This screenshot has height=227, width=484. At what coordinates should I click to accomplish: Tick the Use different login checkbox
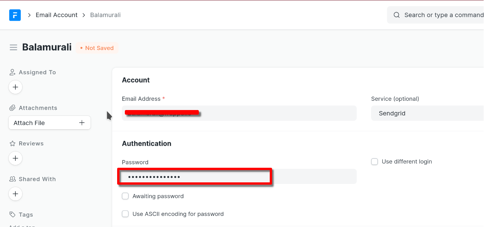pos(375,162)
